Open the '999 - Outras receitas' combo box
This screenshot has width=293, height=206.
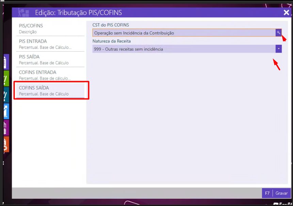(x=184, y=49)
